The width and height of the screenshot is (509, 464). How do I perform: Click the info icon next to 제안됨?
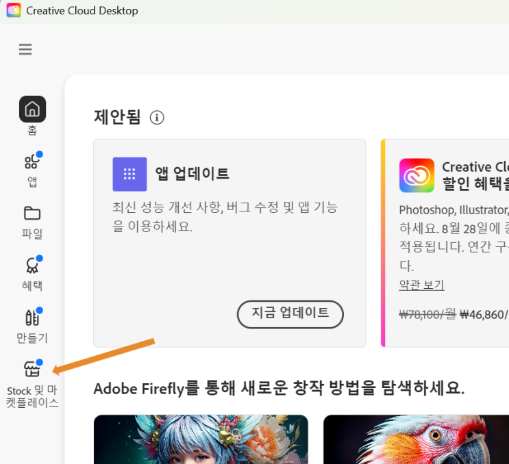click(x=157, y=118)
